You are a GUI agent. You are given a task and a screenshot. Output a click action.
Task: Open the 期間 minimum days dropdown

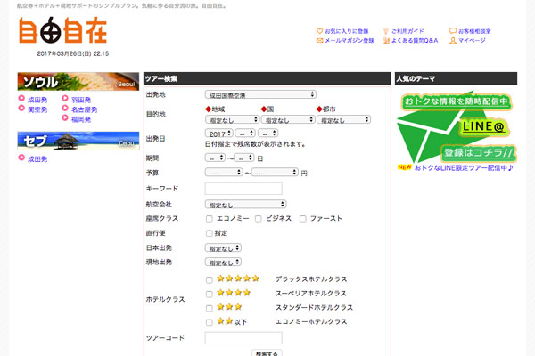[215, 158]
